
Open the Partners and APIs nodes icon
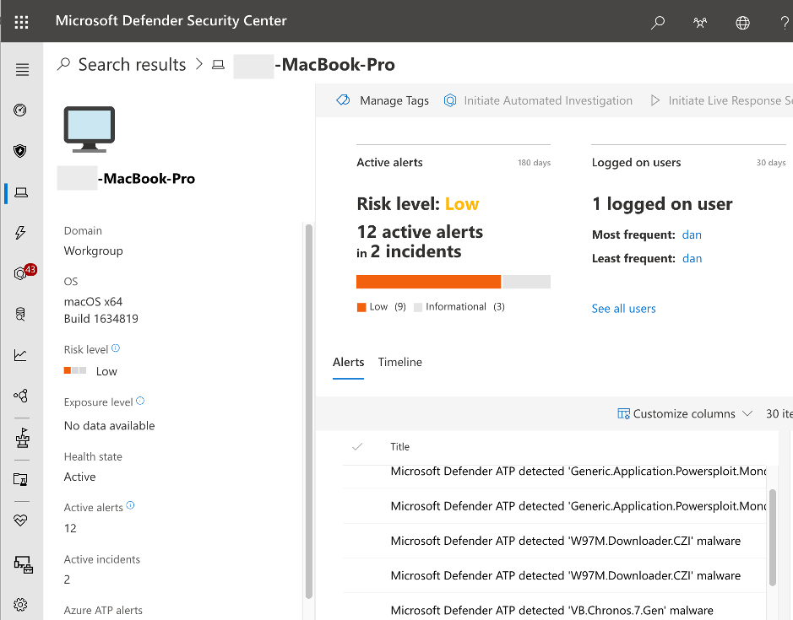coord(21,395)
